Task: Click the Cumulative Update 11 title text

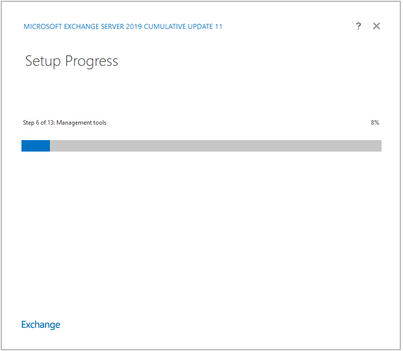Action: (183, 26)
